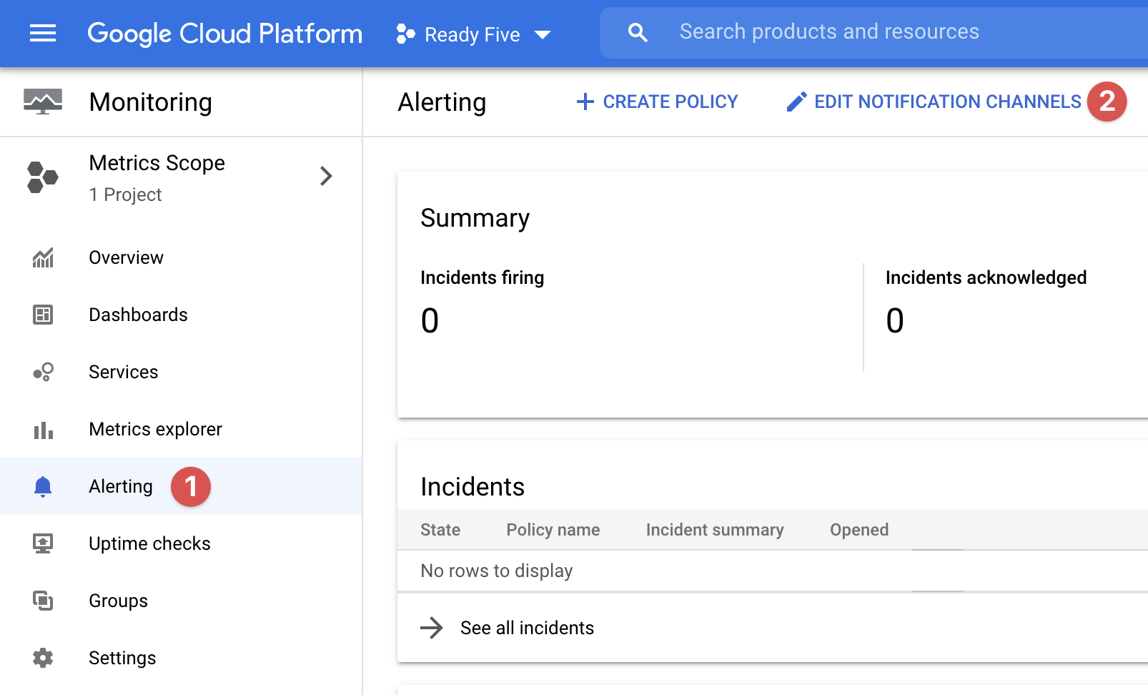
Task: Click the Overview chart icon
Action: point(43,257)
